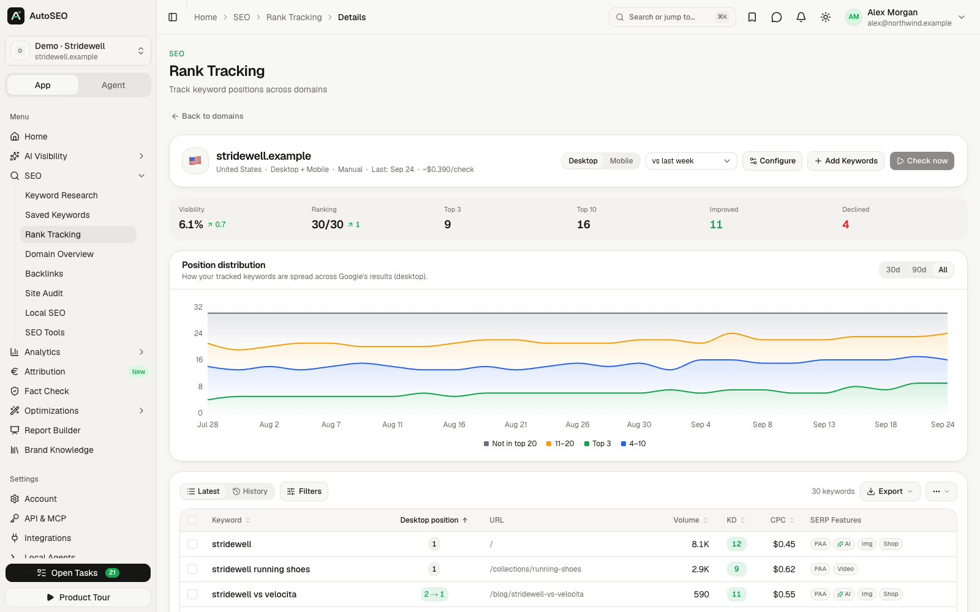The width and height of the screenshot is (980, 612).
Task: Select the 30d range tab
Action: point(893,270)
